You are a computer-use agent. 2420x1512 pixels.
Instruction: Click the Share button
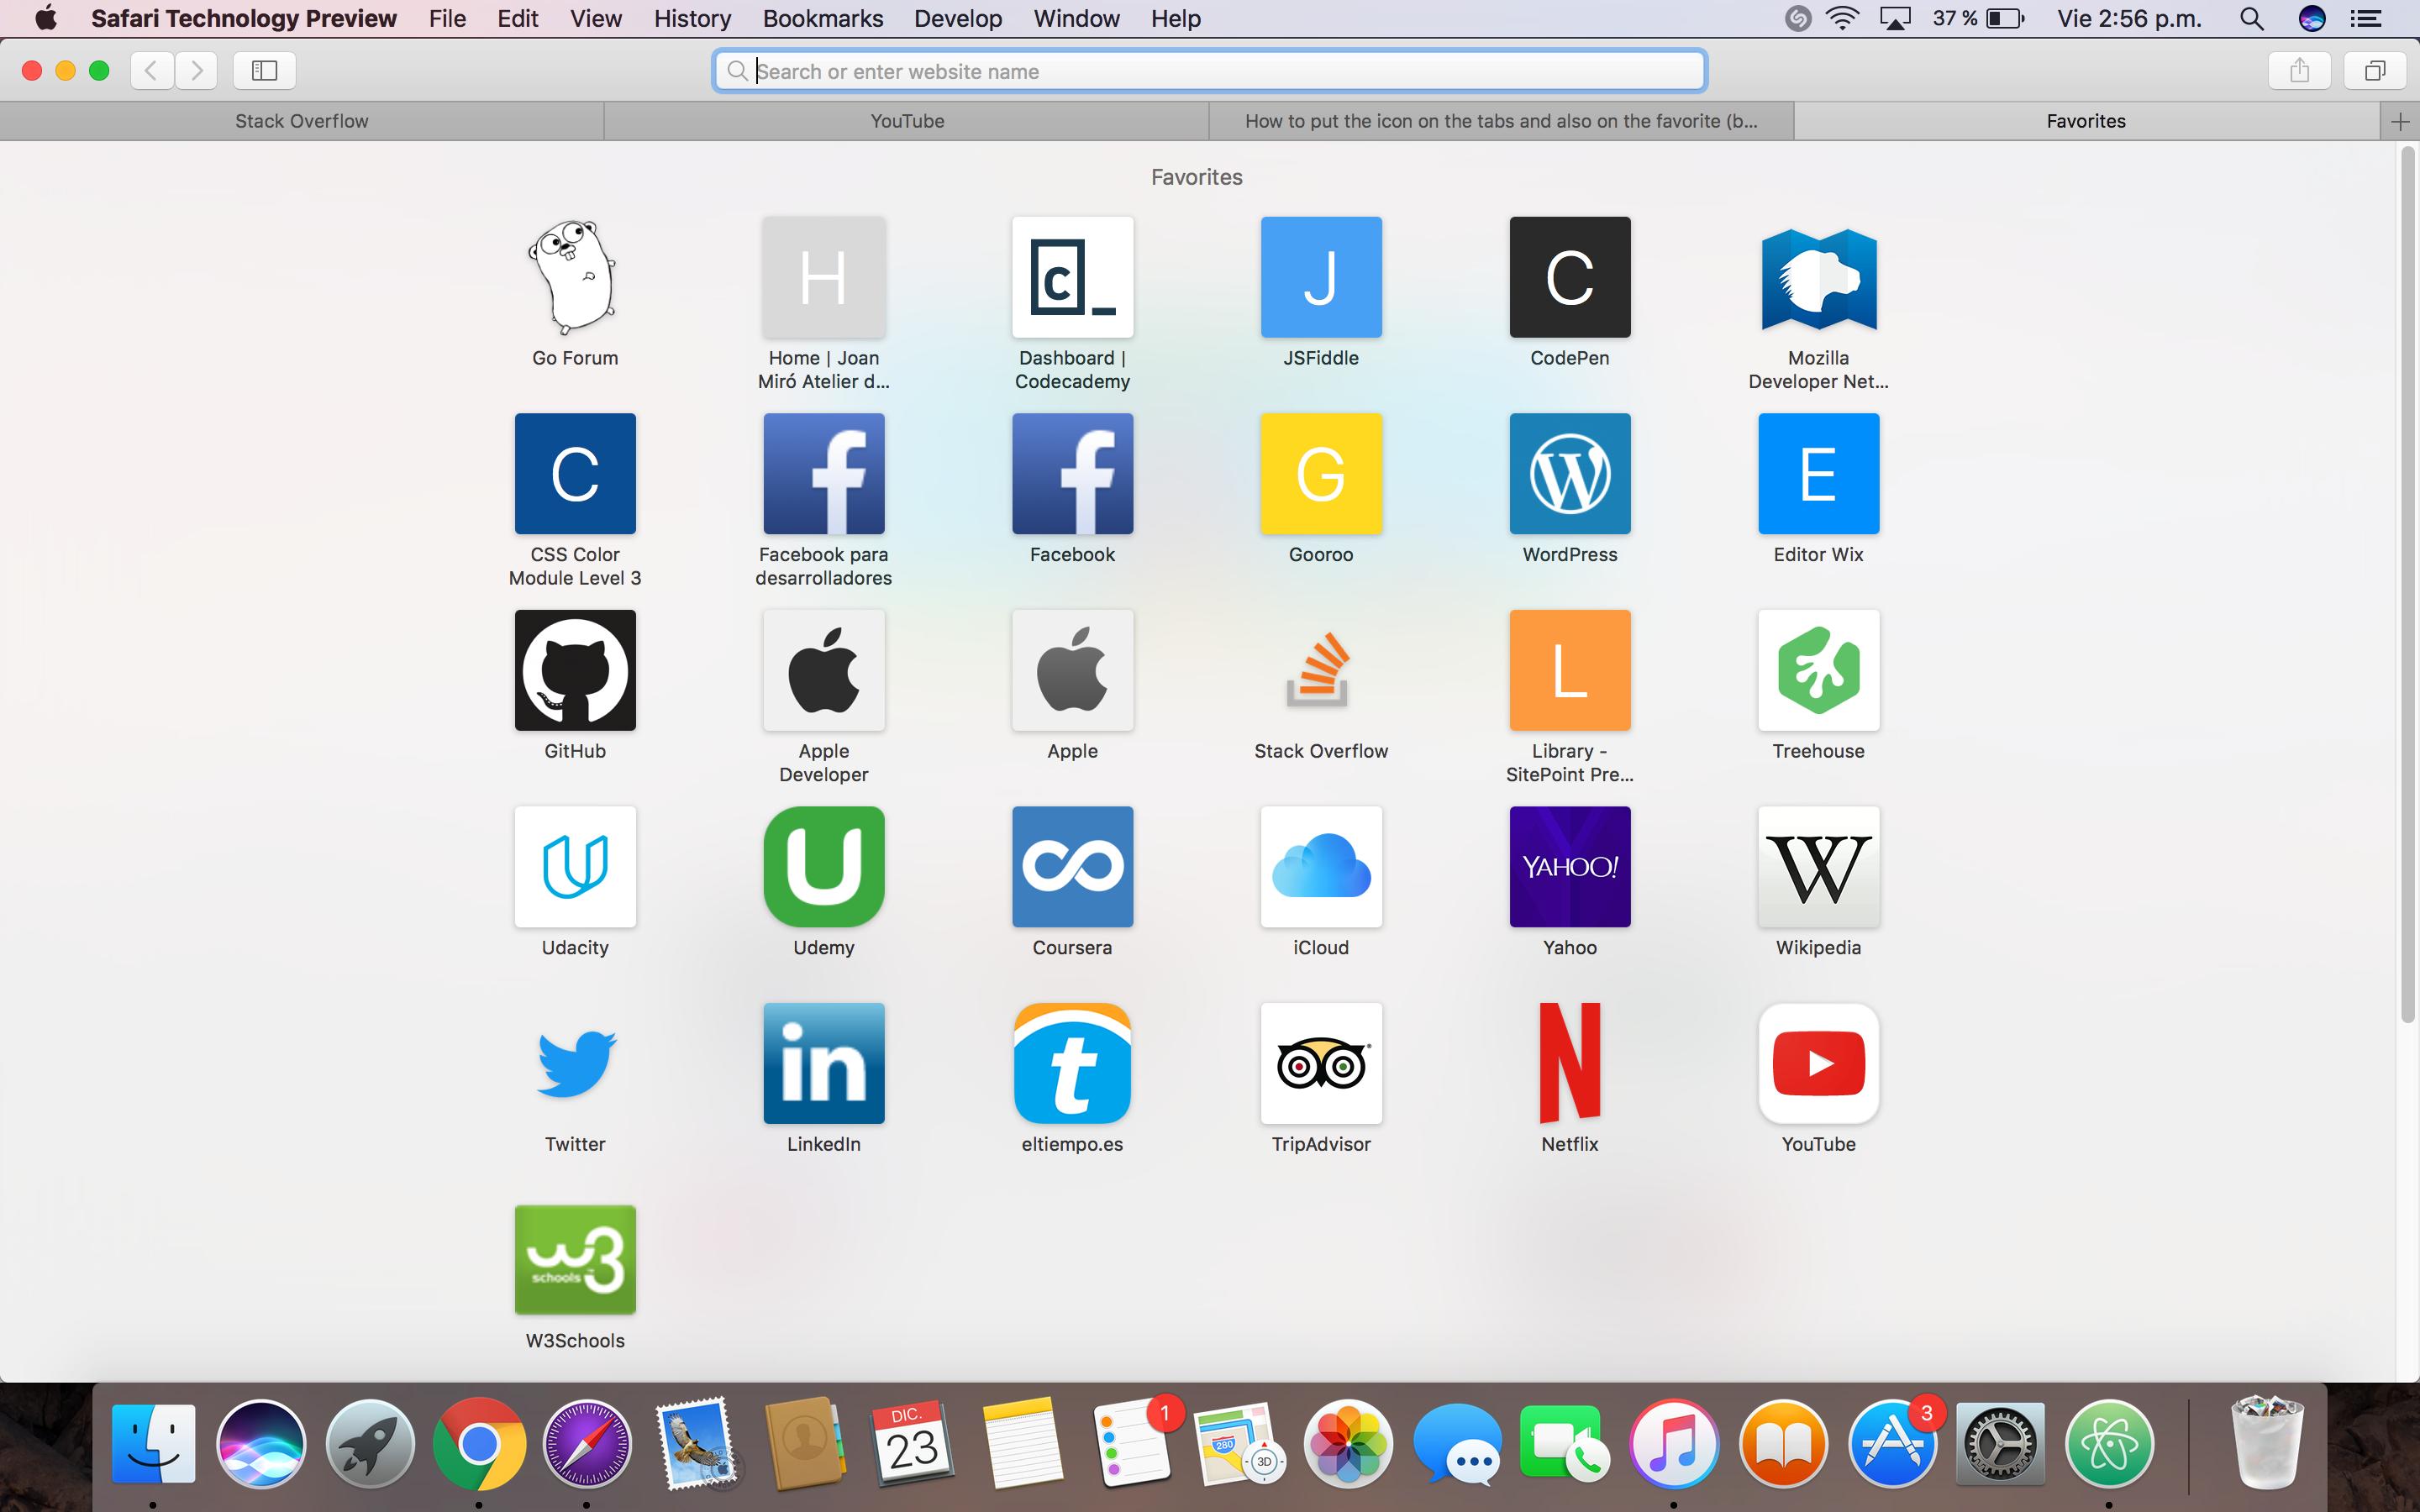pyautogui.click(x=2298, y=70)
